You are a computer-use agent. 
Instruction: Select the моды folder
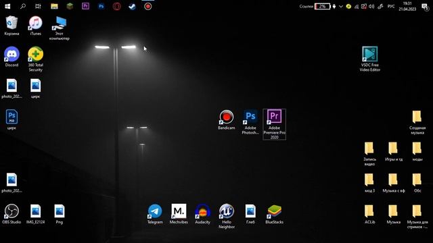click(x=417, y=151)
